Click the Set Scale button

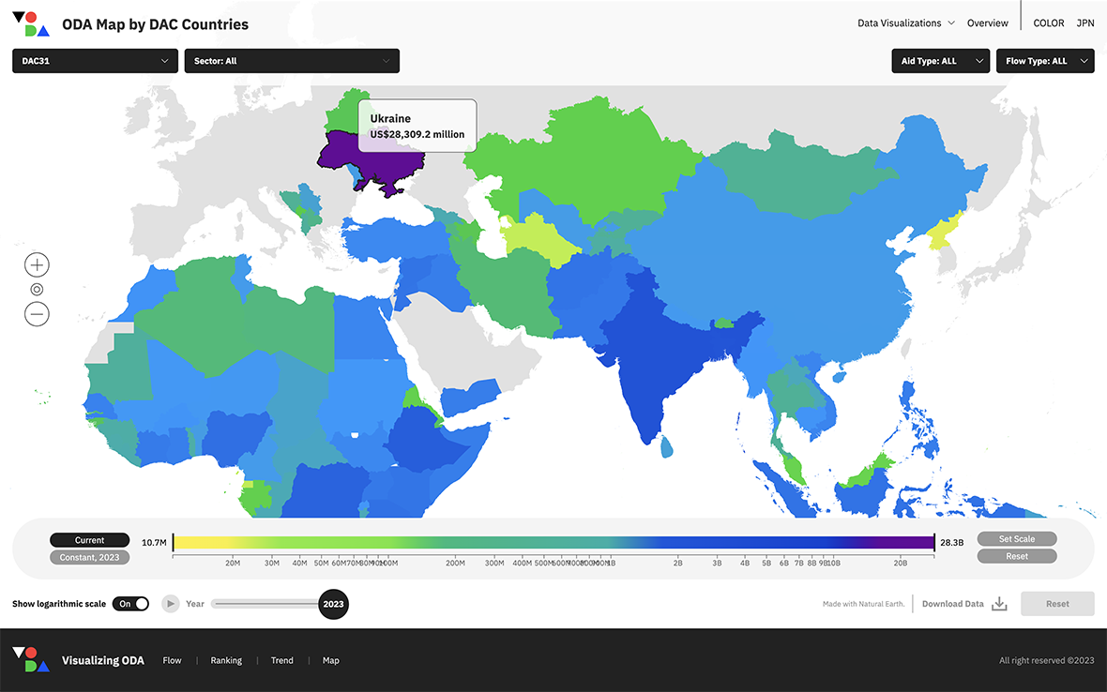[x=1017, y=539]
